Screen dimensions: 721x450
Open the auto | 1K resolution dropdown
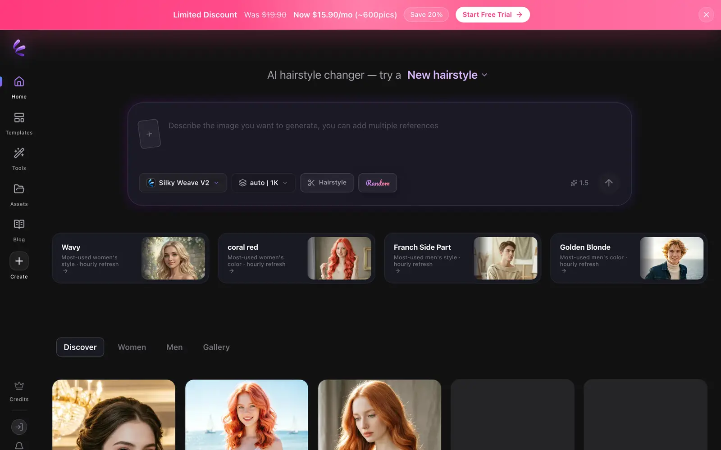[263, 183]
